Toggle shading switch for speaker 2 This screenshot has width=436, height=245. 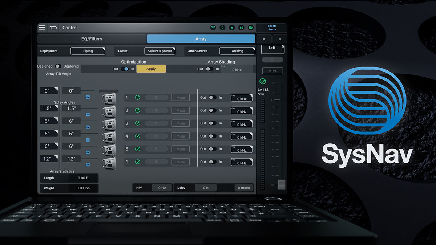click(x=212, y=110)
